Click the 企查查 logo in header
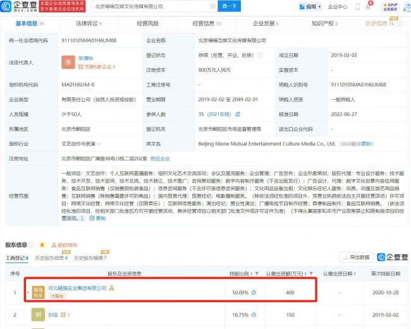Viewport: 411px width, 329px height. point(19,6)
